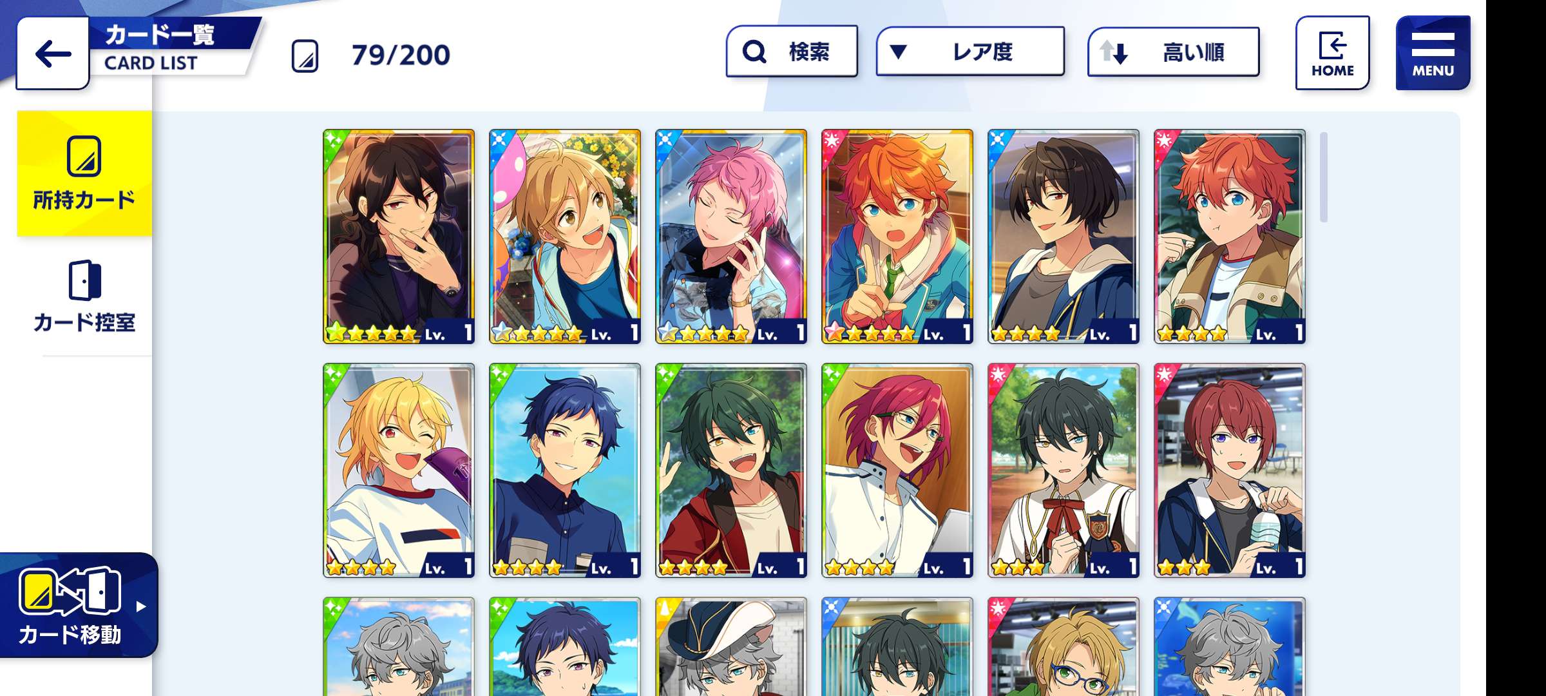Click the card list vertical scrollbar
Screen dimensions: 1546x696
point(1324,177)
